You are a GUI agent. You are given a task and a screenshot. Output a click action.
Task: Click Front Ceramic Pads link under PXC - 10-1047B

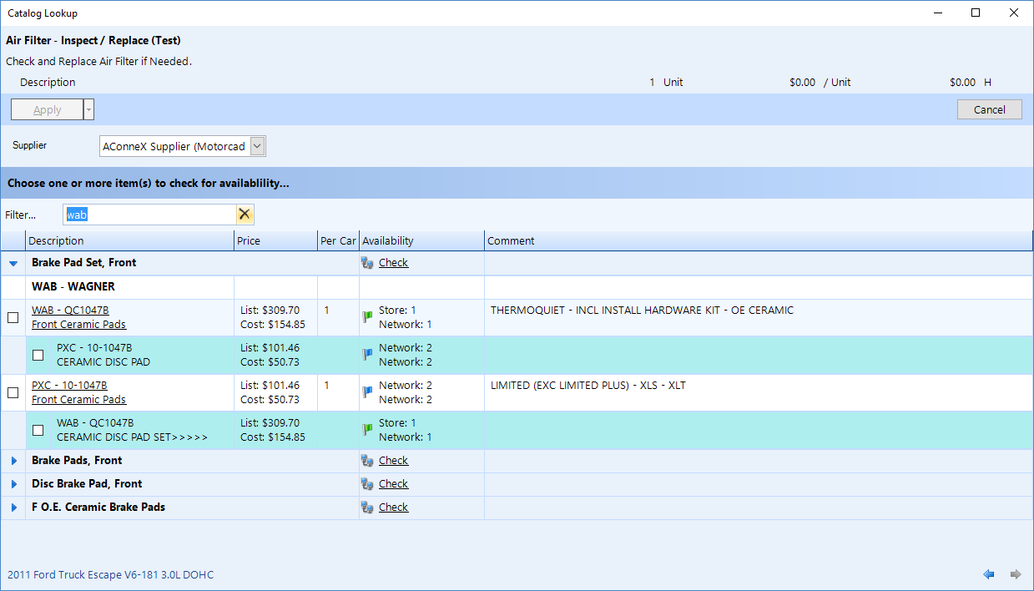tap(78, 400)
